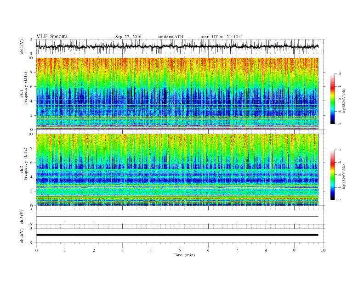This screenshot has height=281, width=364.
Task: Click the "3" tick on the time axis
Action: (x=122, y=250)
